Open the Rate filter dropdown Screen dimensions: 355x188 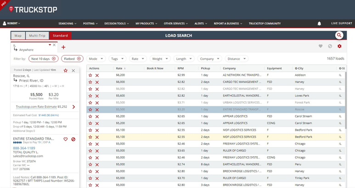click(x=138, y=59)
